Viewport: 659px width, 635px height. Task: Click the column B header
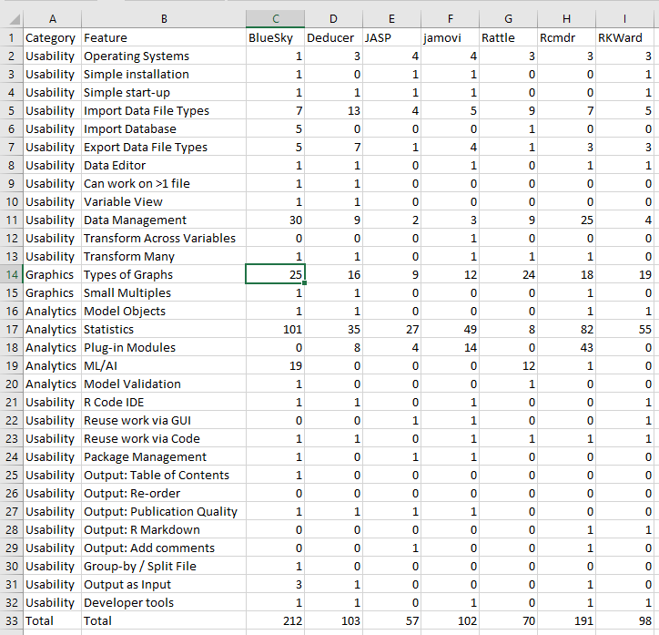163,18
